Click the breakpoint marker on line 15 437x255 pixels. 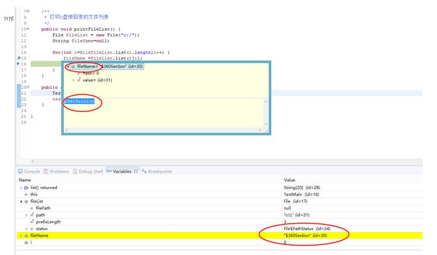pyautogui.click(x=18, y=58)
